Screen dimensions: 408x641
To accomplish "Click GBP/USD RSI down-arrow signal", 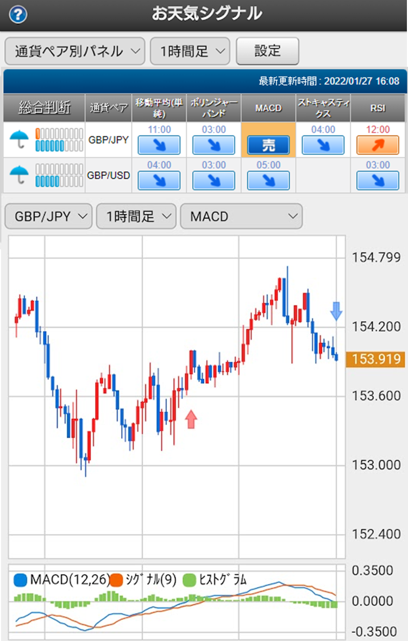I will click(378, 181).
